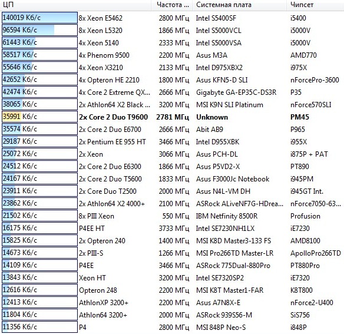Select the 8x Xeon L5320 entry
This screenshot has width=344, height=334.
(x=101, y=30)
